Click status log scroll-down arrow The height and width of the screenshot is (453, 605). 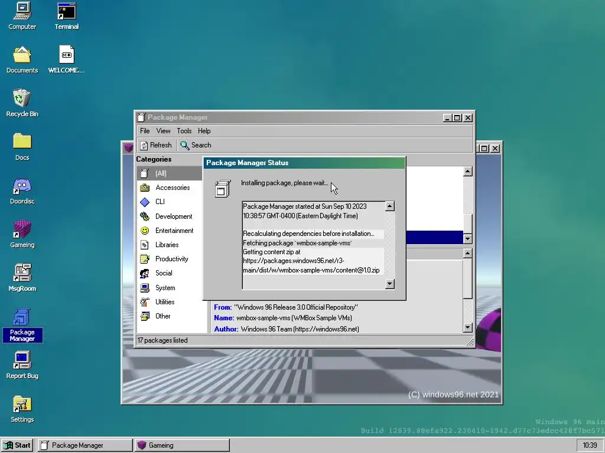[390, 284]
